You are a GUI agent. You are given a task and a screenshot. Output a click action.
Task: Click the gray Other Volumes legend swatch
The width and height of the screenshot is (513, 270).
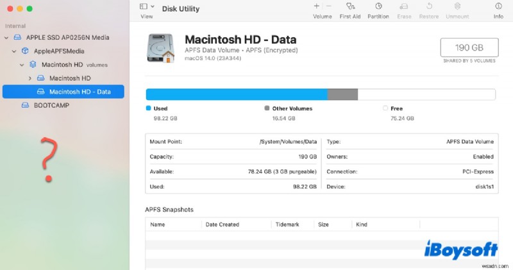pos(267,108)
